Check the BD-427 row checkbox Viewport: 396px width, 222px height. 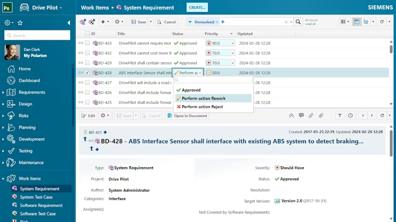point(87,82)
